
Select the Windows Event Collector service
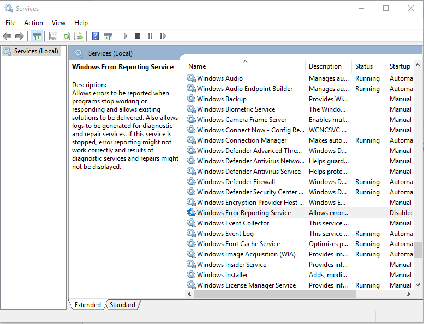pos(300,223)
